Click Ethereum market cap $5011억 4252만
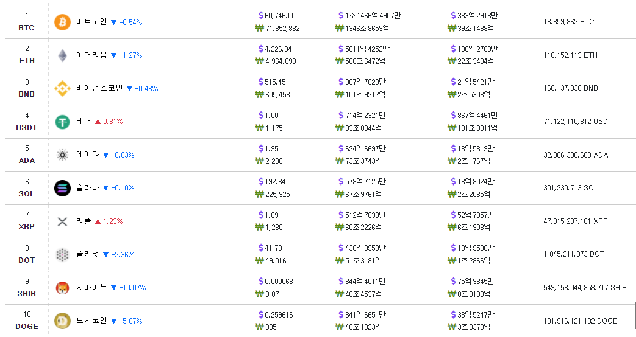 click(x=364, y=49)
